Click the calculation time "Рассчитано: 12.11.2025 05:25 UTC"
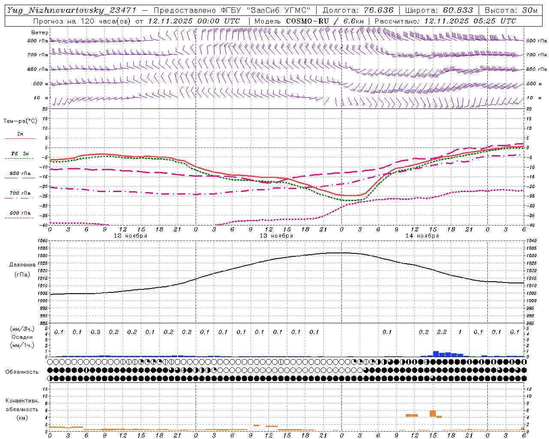 tap(445, 21)
